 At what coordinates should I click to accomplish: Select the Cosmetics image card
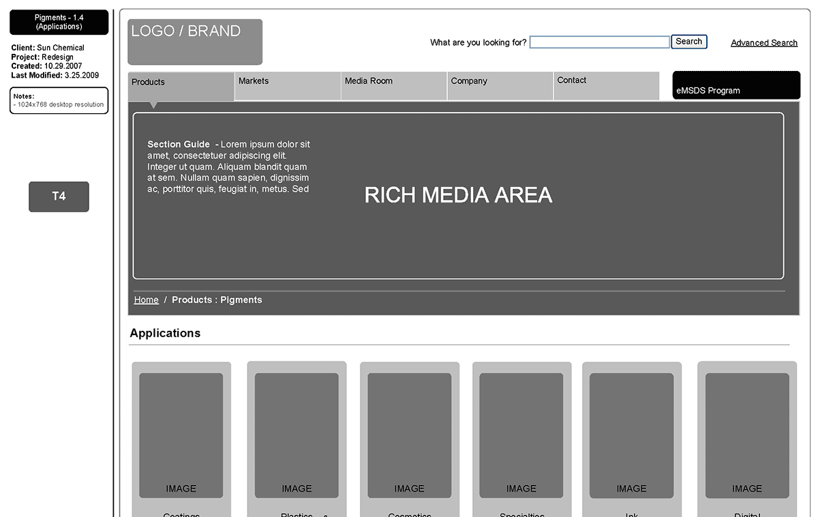point(409,435)
